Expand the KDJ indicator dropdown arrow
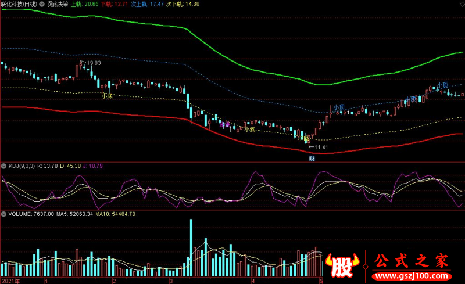The height and width of the screenshot is (284, 465). pos(4,166)
